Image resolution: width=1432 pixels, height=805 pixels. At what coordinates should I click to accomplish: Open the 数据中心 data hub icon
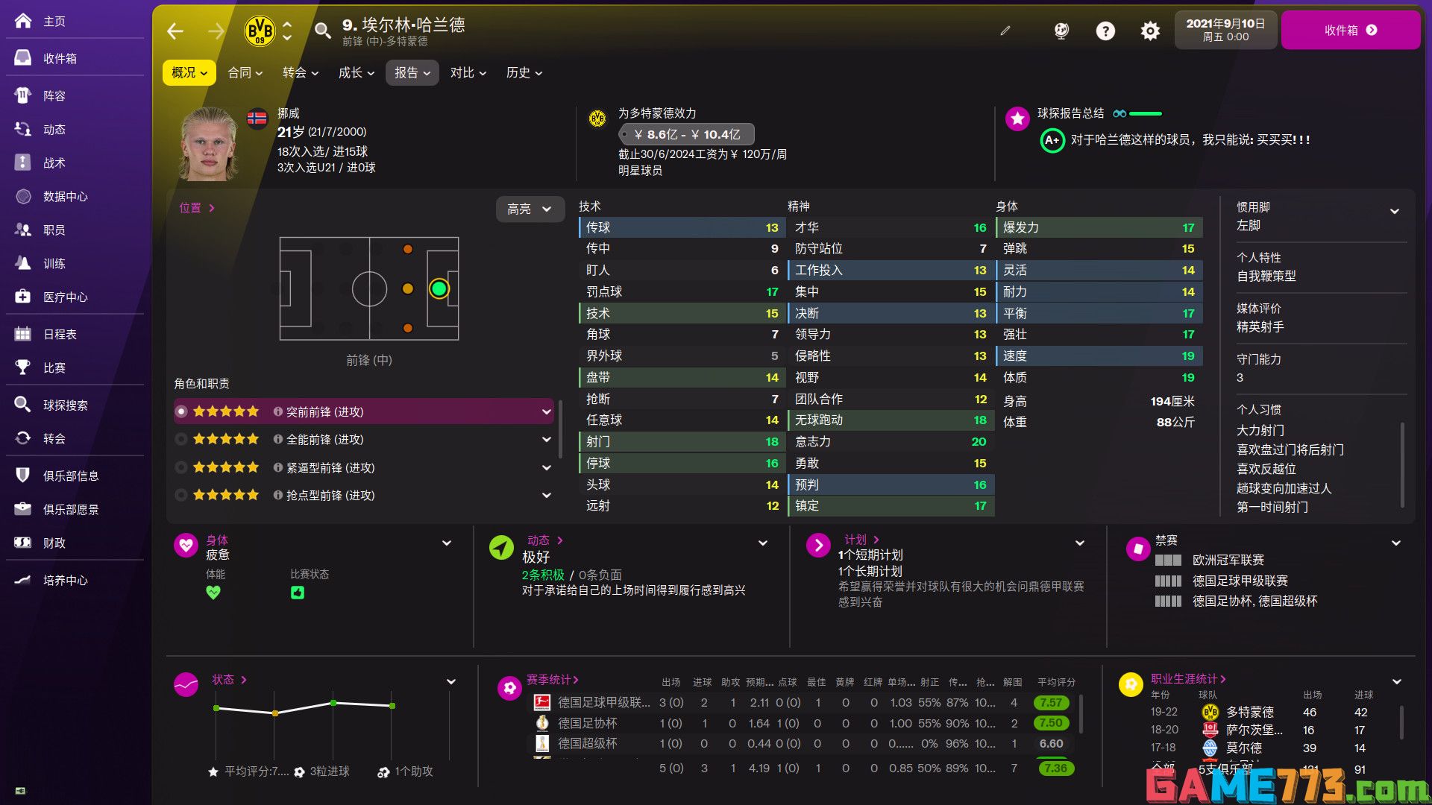(23, 196)
